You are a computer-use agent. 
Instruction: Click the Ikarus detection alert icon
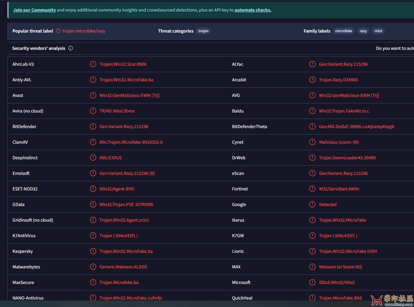[x=312, y=220]
